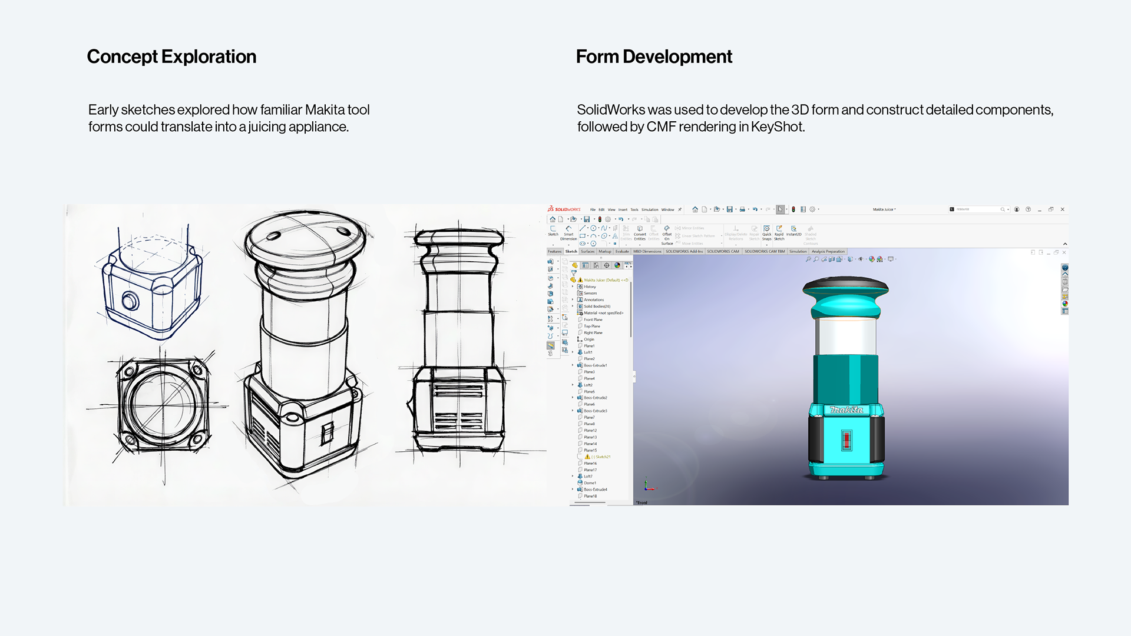Select Front Plane in the feature tree
This screenshot has height=636, width=1131.
coord(593,319)
